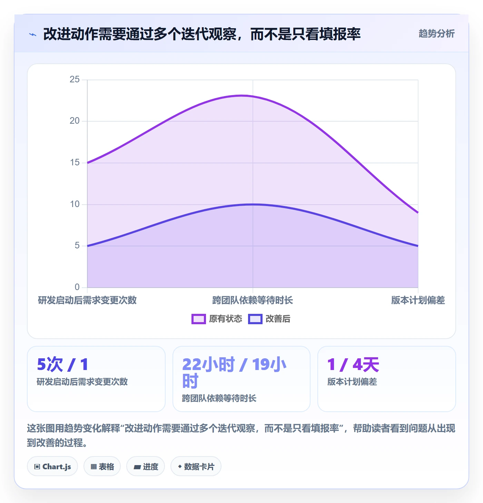Click the description paragraph starting 这张图用趋势变化解释
483x503 pixels.
coord(241,435)
